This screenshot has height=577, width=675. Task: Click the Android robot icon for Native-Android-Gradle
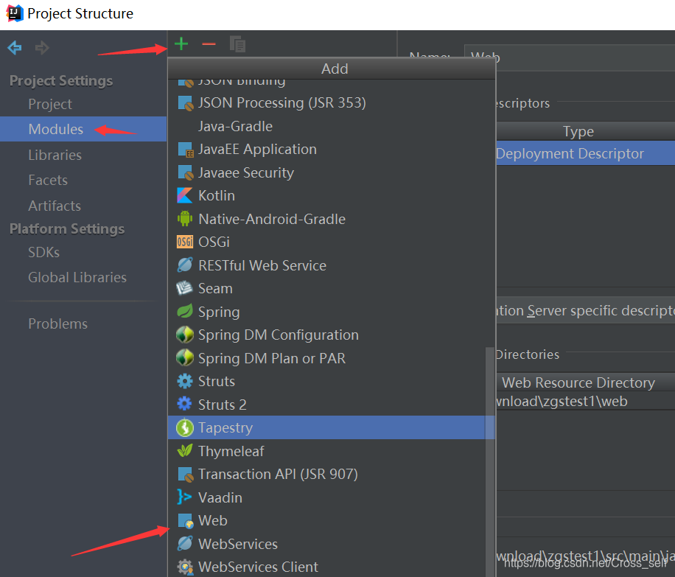click(185, 219)
